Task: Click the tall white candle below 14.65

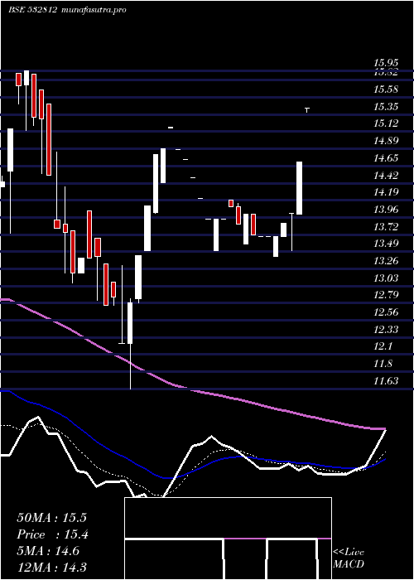Action: [x=300, y=188]
